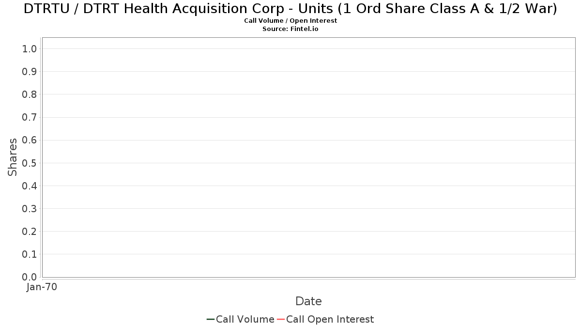Select the 0.3 y-axis tick label
581x327 pixels.
coord(30,209)
